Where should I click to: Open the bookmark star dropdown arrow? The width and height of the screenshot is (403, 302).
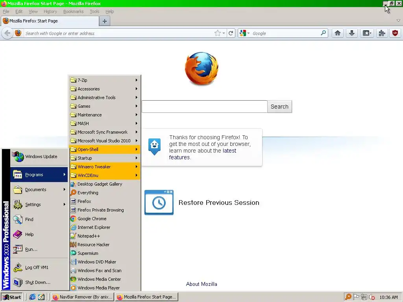(224, 33)
